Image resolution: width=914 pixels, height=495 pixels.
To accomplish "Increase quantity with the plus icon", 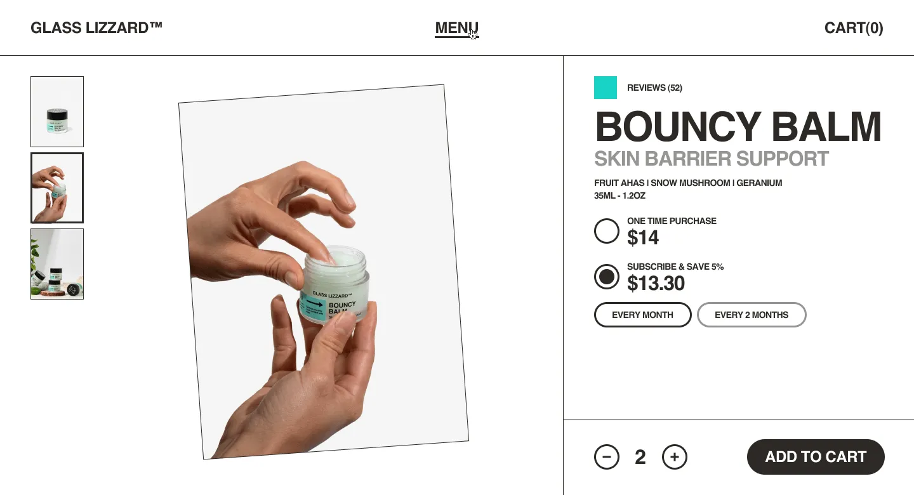I will tap(675, 457).
